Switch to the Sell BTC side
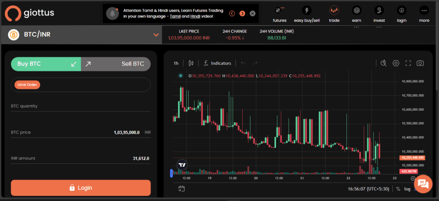The width and height of the screenshot is (439, 201). [116, 64]
